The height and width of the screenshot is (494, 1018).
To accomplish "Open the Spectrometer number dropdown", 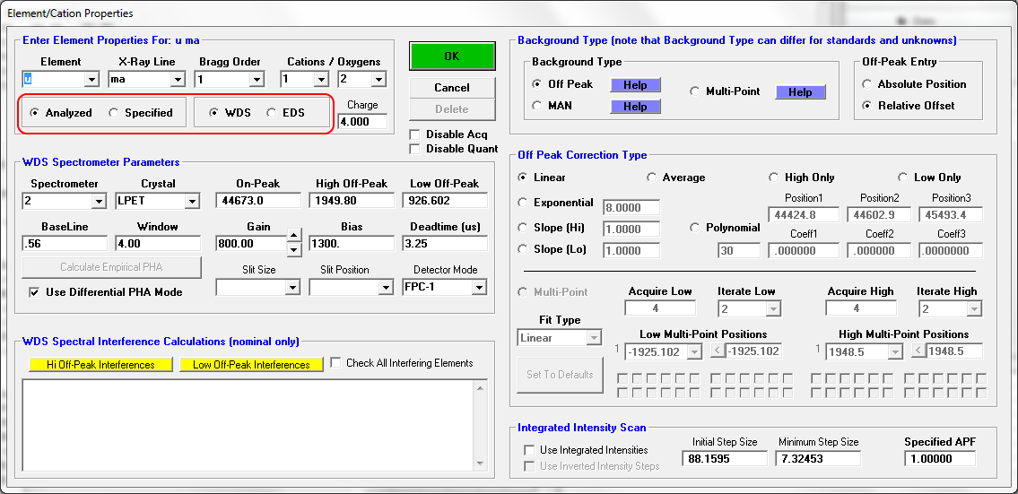I will tap(99, 201).
